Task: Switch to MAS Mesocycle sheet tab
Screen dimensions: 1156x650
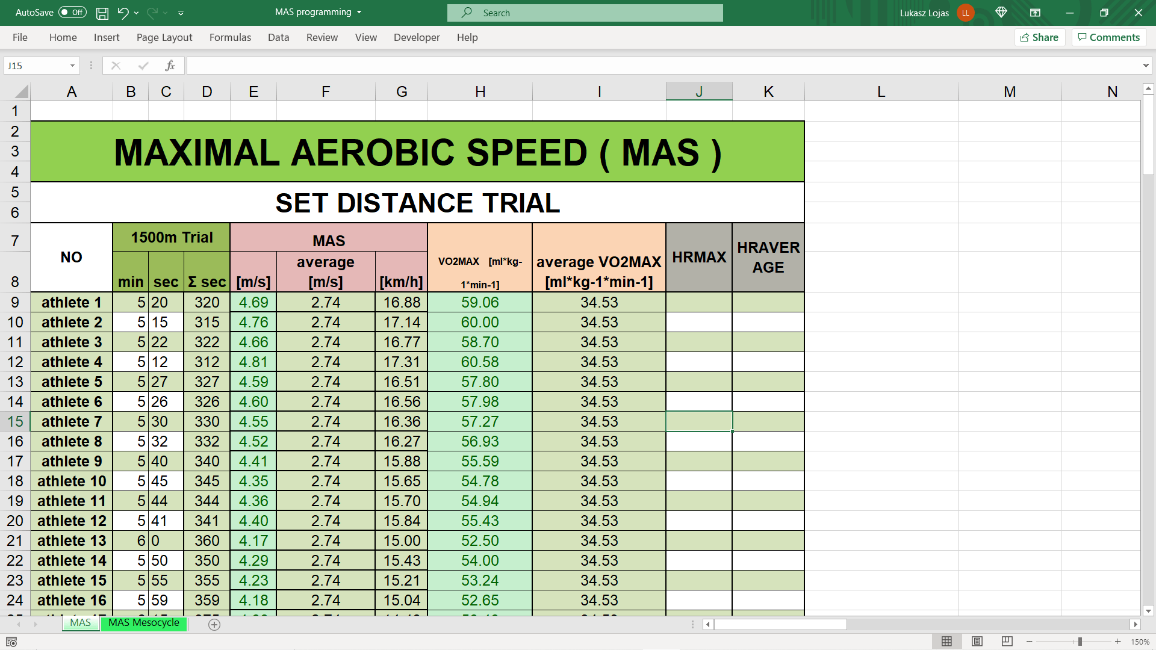Action: 144,623
